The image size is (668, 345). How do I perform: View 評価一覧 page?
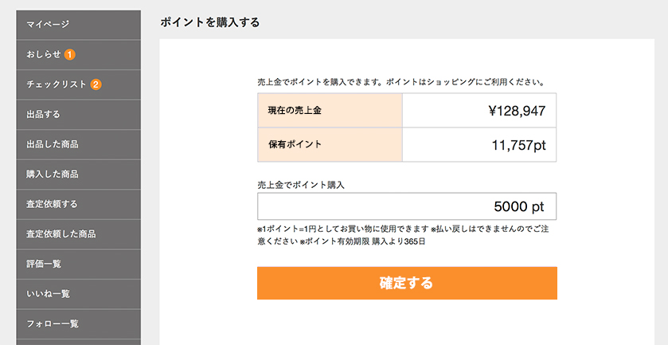pos(43,264)
